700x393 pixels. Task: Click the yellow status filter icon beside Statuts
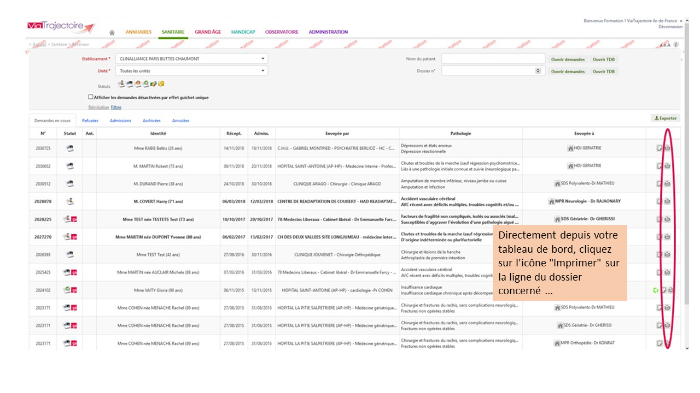click(x=161, y=84)
